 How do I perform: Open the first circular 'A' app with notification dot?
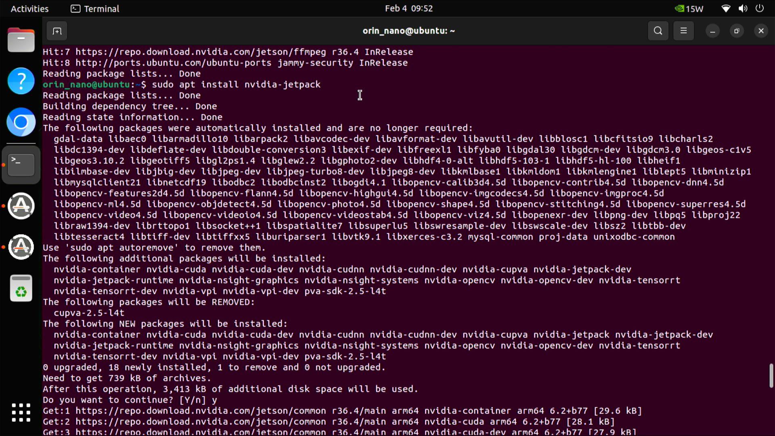pyautogui.click(x=21, y=206)
